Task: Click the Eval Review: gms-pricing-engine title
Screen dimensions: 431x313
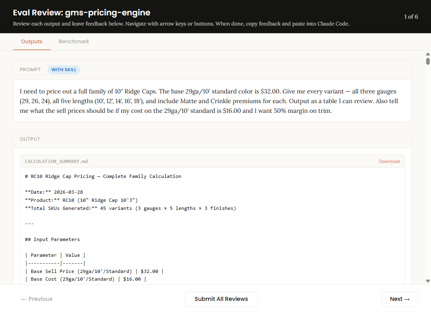Action: click(x=82, y=13)
